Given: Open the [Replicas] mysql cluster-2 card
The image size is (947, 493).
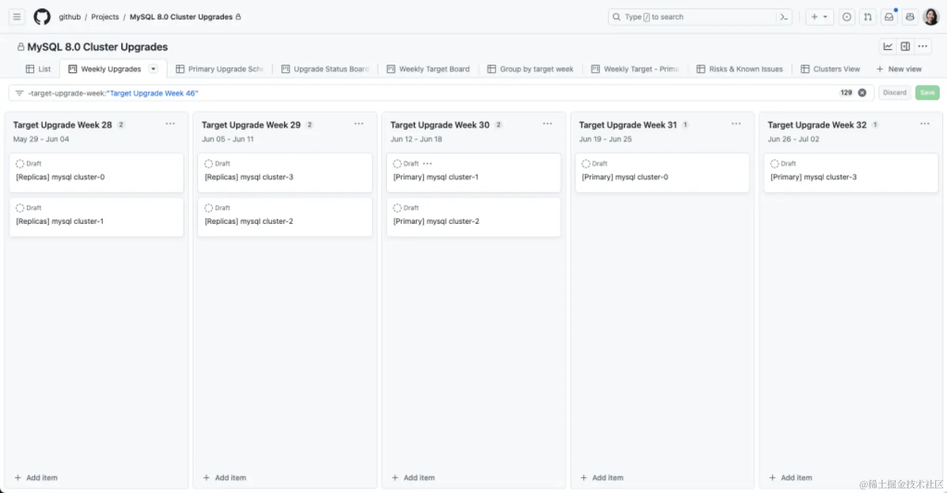Looking at the screenshot, I should pos(285,217).
